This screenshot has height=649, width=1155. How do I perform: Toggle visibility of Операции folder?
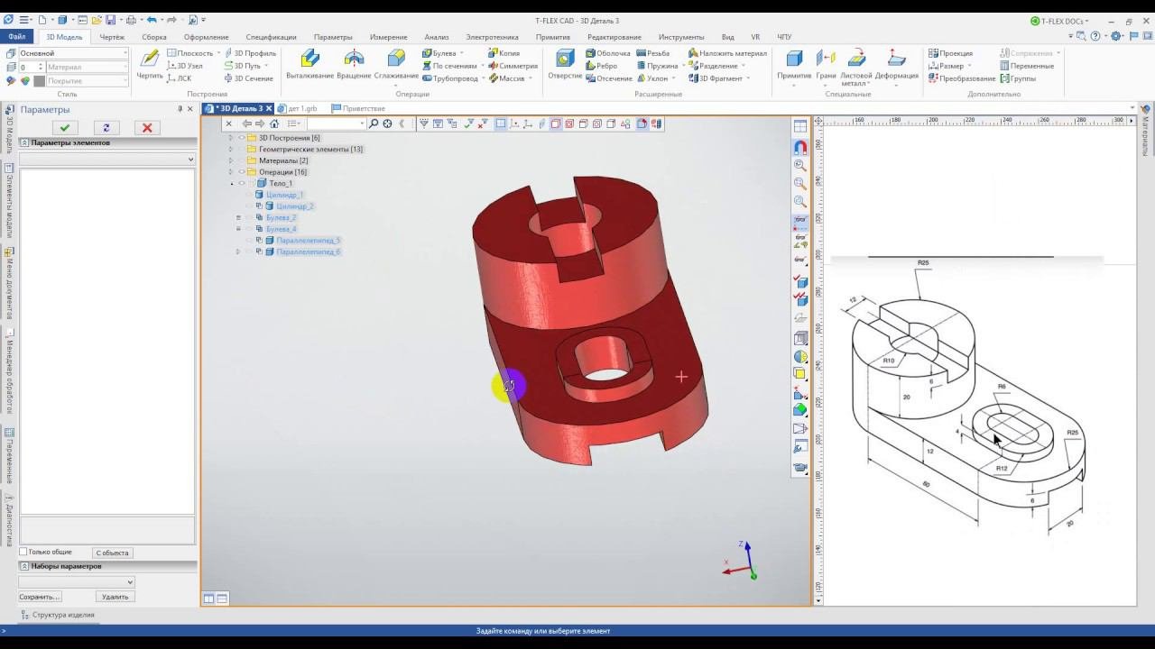[241, 172]
